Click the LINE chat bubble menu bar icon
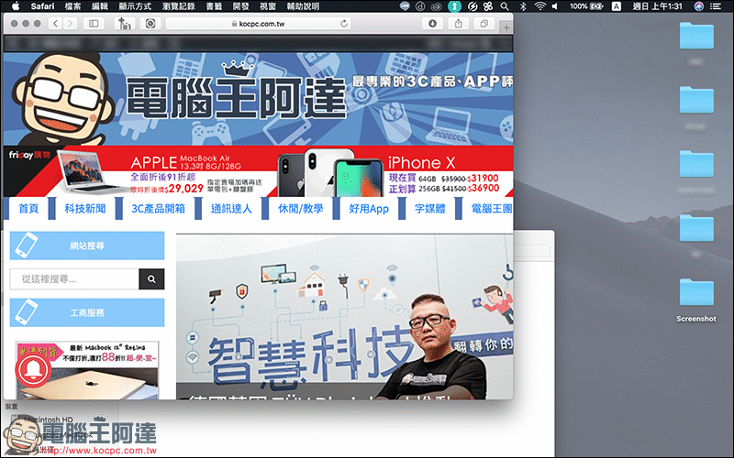The height and width of the screenshot is (458, 734). pos(406,6)
